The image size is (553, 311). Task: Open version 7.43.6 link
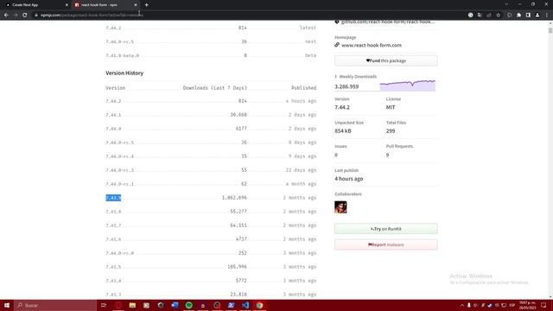click(113, 239)
